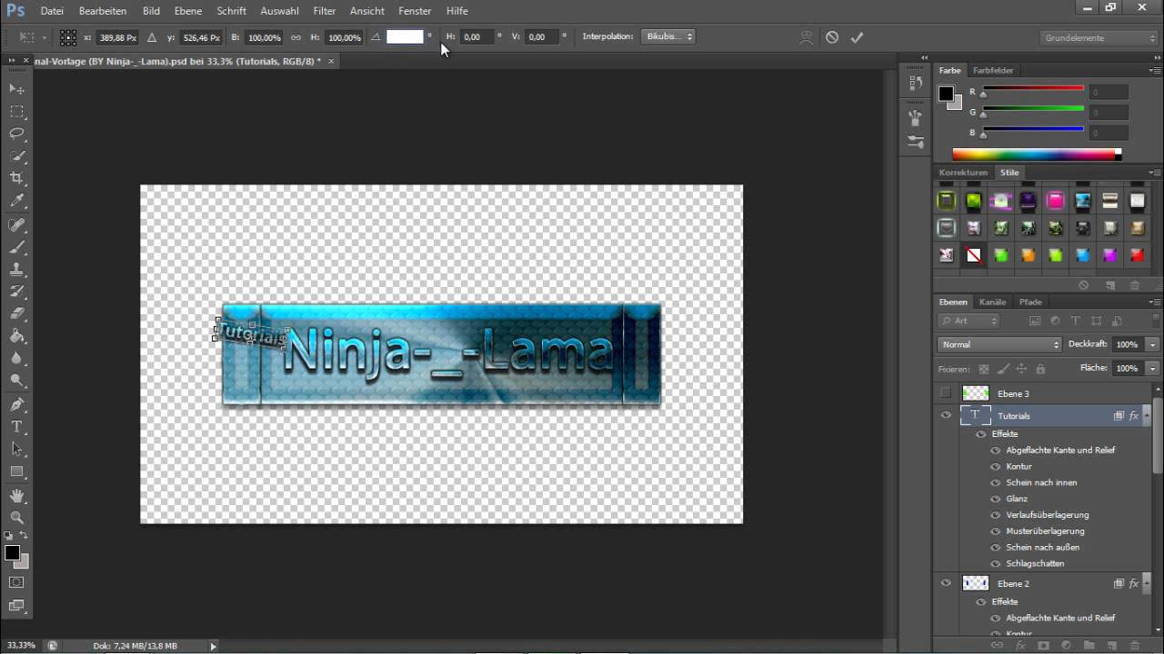Create a new group folder icon
1164x654 pixels.
tap(1089, 646)
